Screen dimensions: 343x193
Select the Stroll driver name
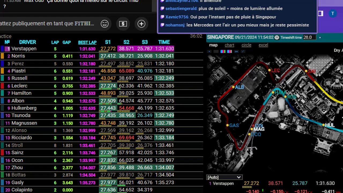coord(17,145)
